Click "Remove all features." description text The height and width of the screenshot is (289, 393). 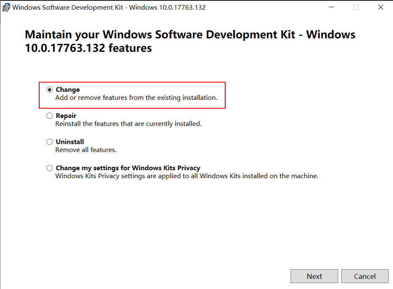(86, 150)
